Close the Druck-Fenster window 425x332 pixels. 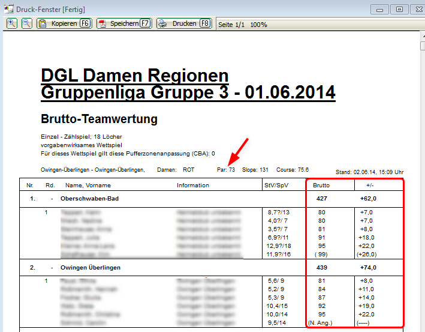coord(418,8)
